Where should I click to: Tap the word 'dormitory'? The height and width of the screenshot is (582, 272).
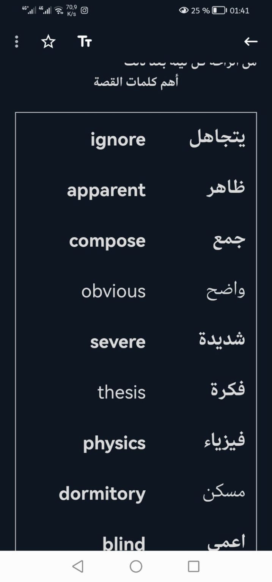(x=102, y=493)
